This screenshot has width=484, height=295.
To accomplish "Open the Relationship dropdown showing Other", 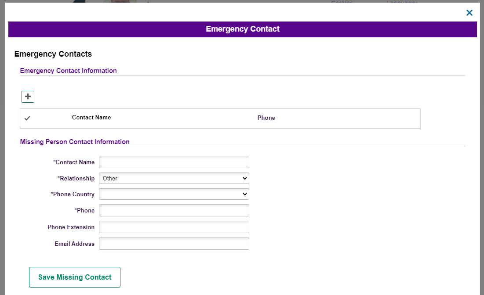I will point(174,178).
